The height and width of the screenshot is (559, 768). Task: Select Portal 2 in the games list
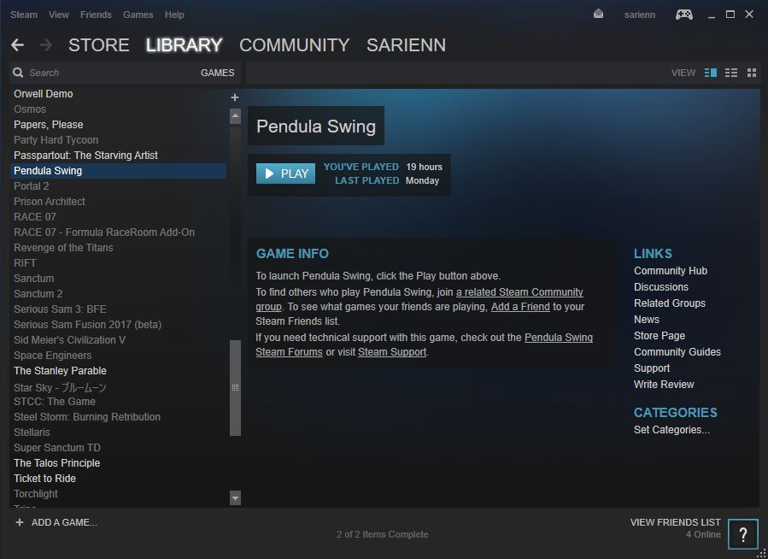pos(118,186)
